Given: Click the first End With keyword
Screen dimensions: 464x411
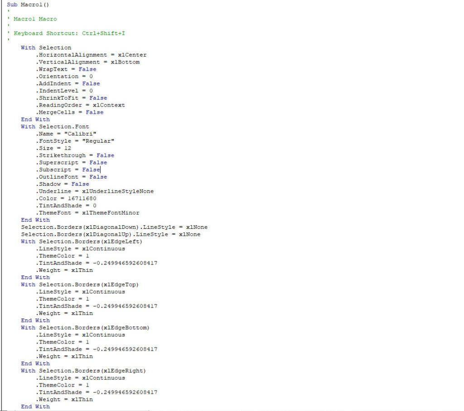Looking at the screenshot, I should [x=35, y=119].
